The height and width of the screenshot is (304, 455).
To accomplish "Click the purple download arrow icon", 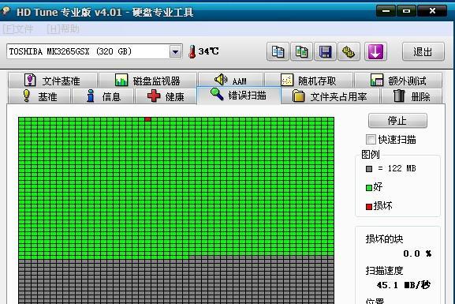I will (x=375, y=52).
